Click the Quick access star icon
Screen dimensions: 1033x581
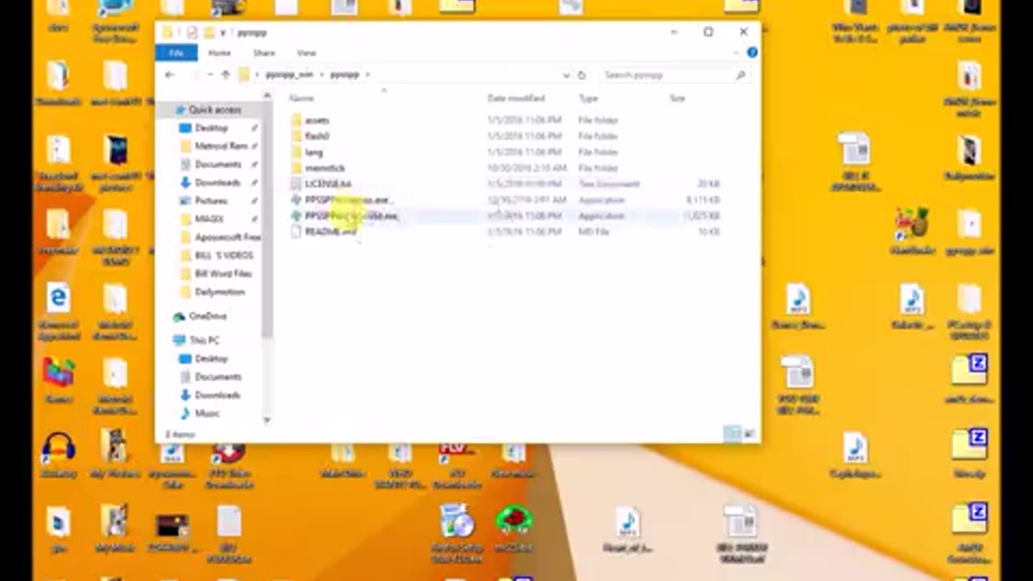click(179, 110)
